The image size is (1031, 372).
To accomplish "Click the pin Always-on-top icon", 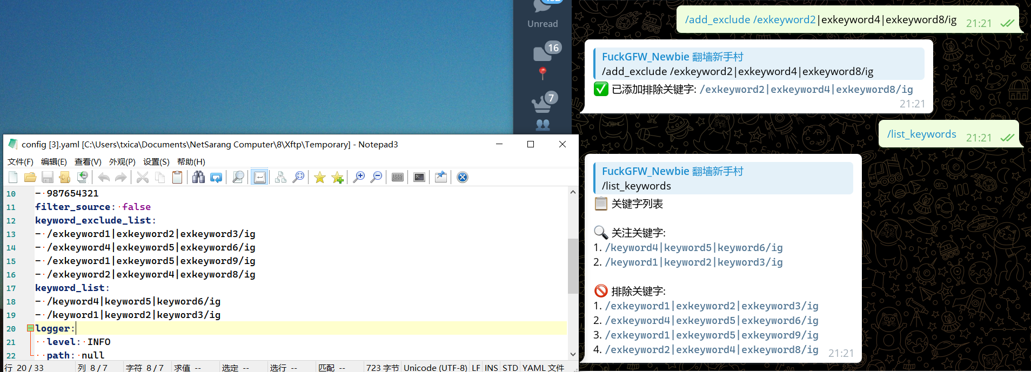I will tap(440, 177).
